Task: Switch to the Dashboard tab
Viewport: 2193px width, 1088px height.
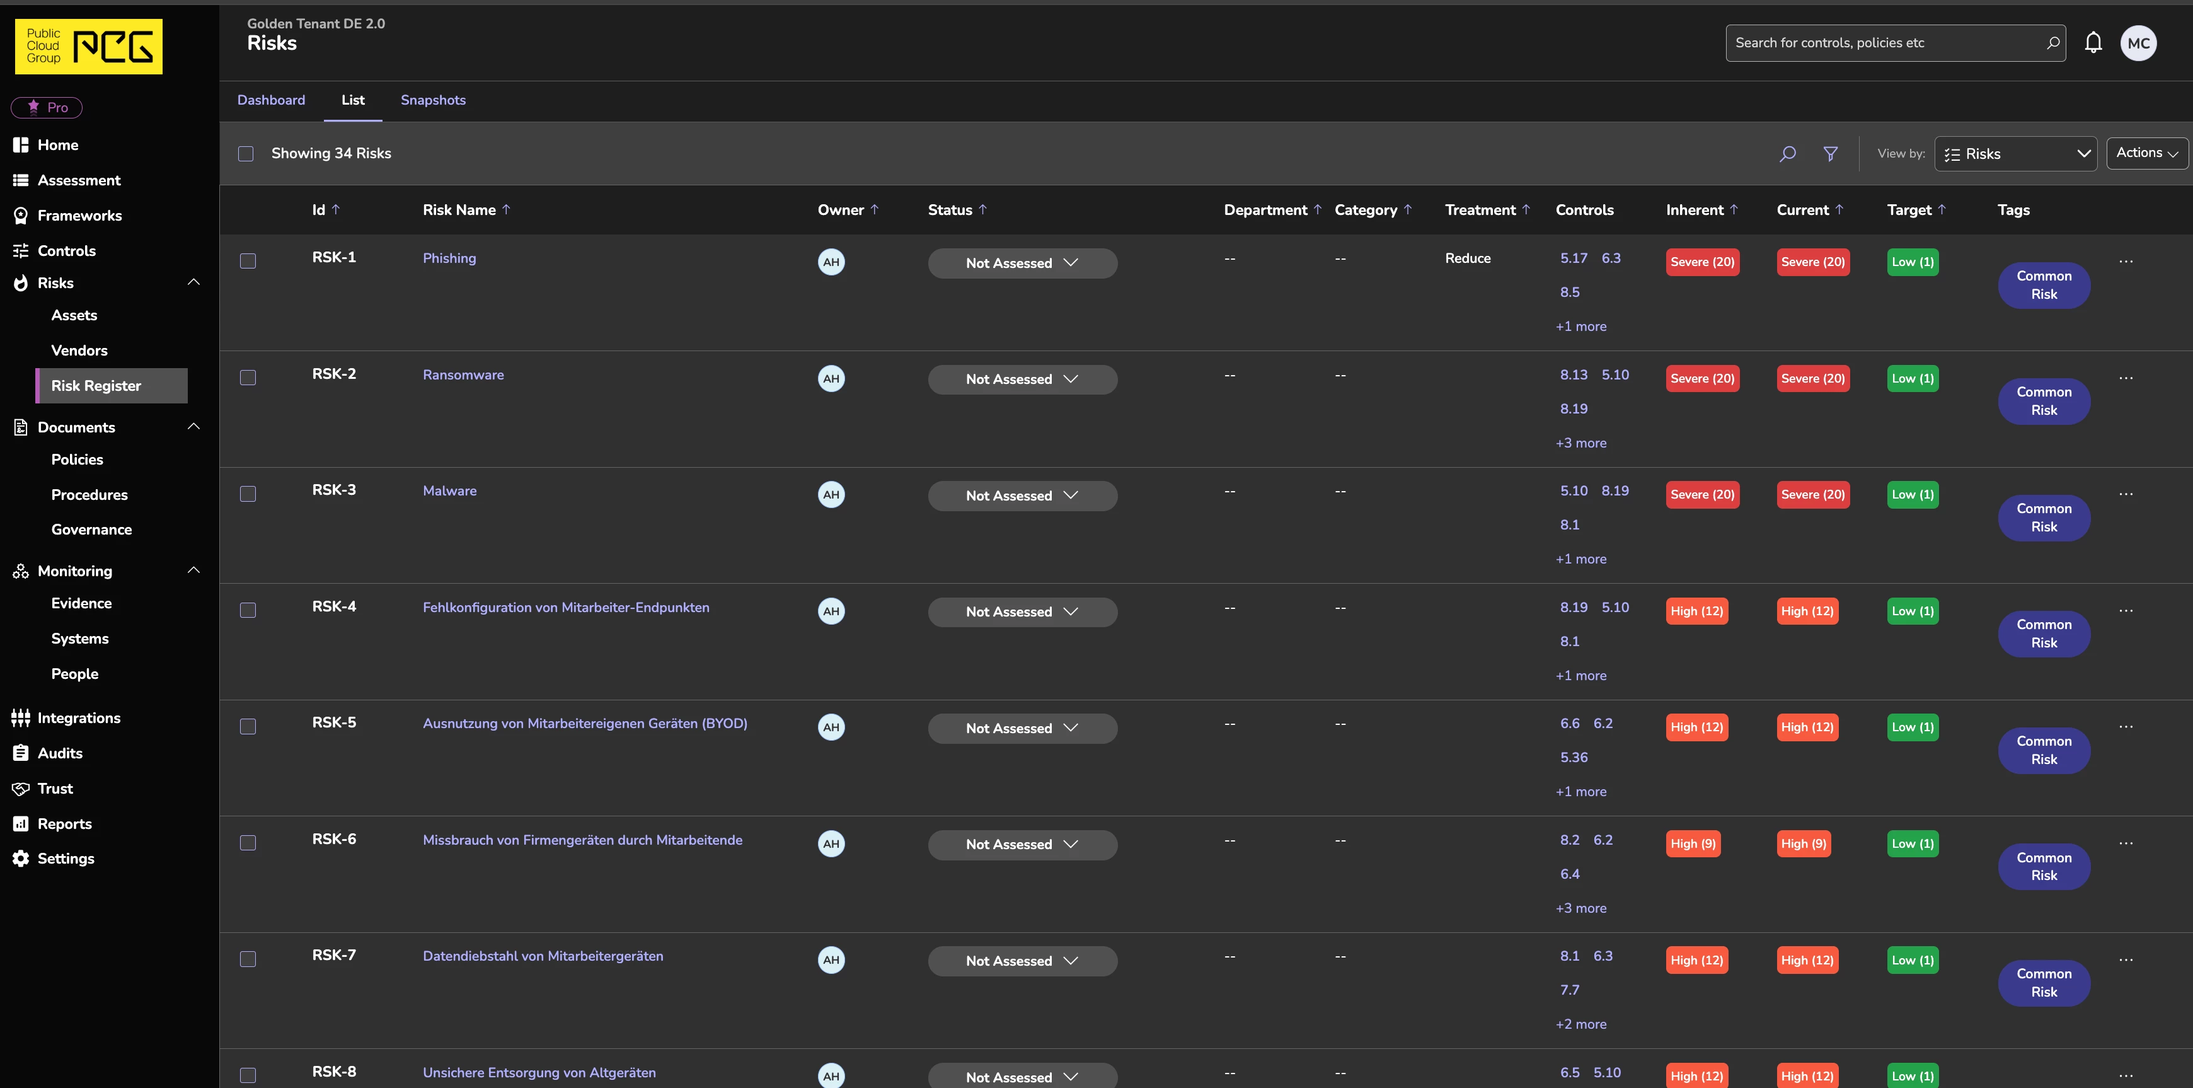Action: pyautogui.click(x=271, y=100)
